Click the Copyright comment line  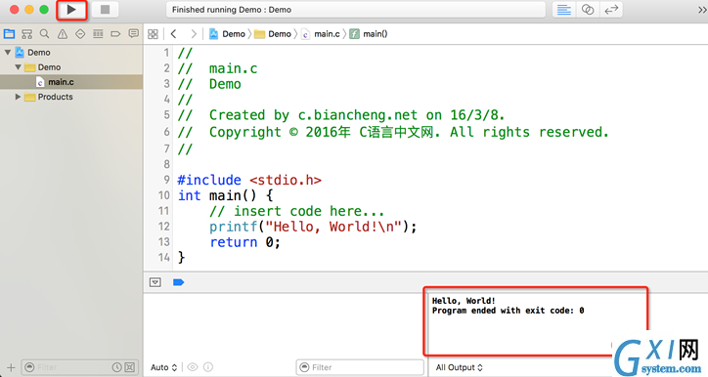point(393,132)
